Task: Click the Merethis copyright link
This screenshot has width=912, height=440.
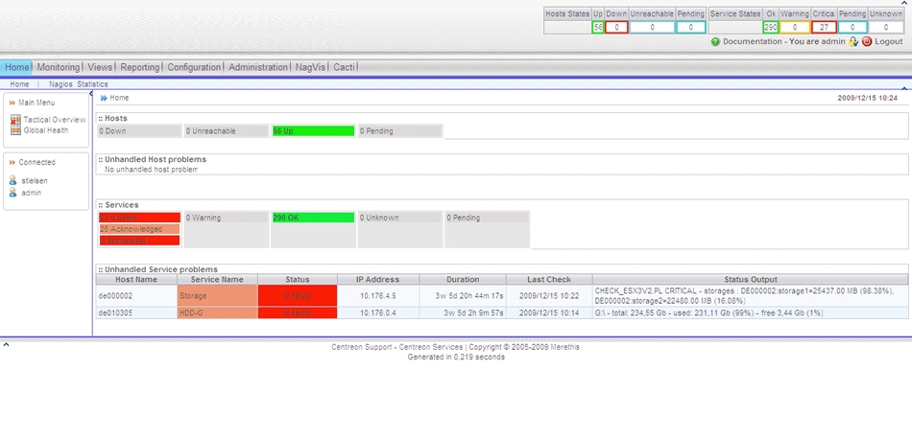Action: [x=566, y=347]
